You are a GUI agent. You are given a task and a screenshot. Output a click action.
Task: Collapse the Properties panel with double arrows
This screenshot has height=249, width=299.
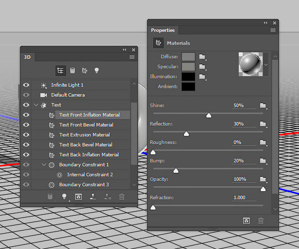(266, 23)
